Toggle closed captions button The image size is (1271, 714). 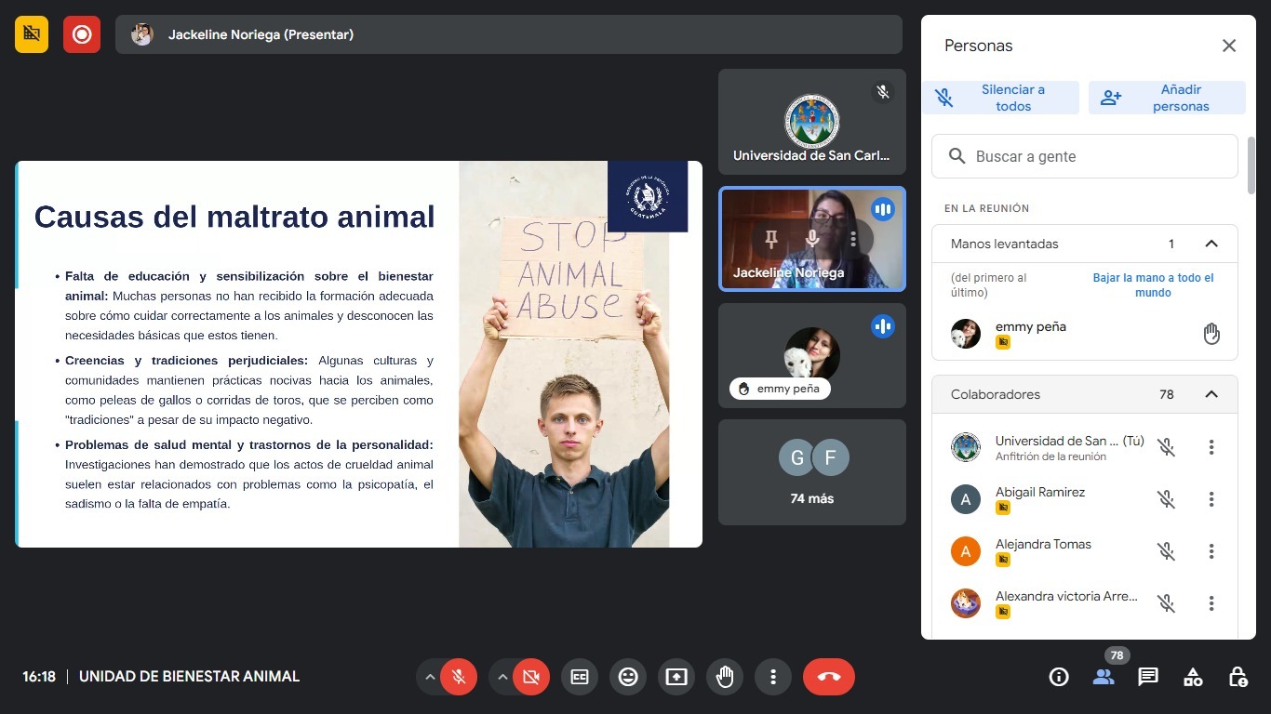click(580, 677)
